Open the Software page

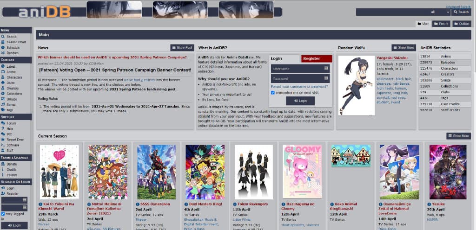pyautogui.click(x=13, y=145)
